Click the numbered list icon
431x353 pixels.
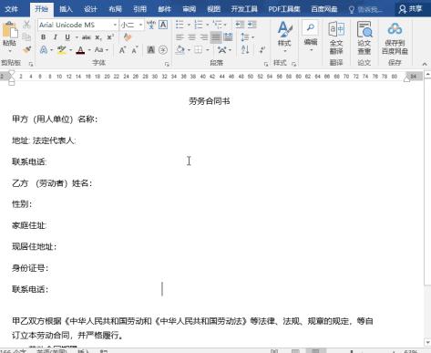click(199, 25)
